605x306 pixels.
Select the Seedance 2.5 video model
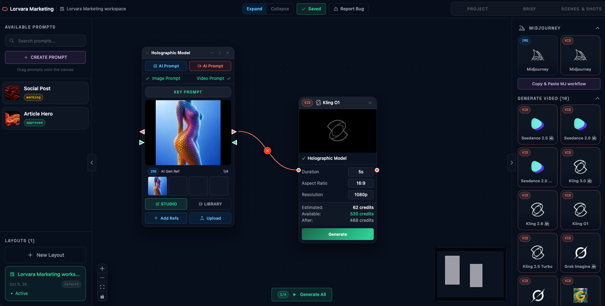point(537,124)
